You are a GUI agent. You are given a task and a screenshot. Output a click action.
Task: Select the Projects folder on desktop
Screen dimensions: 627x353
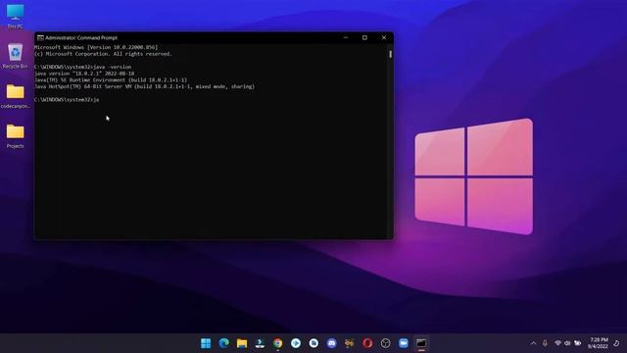coord(16,136)
